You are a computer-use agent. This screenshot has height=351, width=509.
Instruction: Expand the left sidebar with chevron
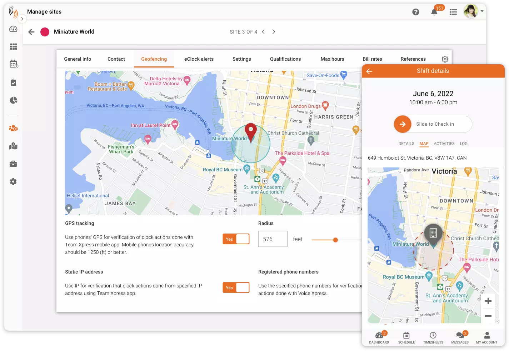tap(22, 19)
